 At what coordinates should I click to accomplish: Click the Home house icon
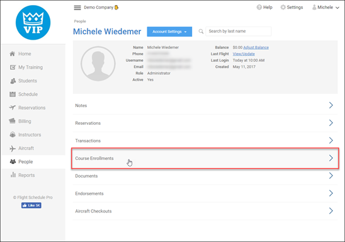point(13,54)
